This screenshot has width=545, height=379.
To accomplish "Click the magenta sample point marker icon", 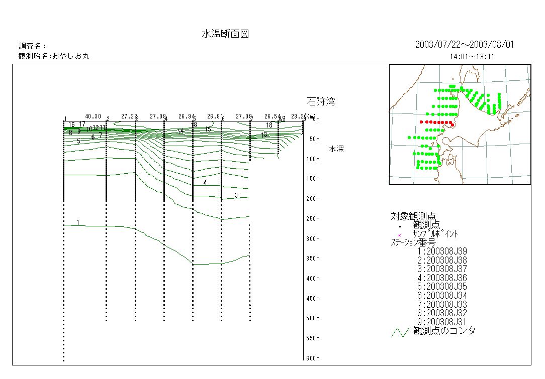I will point(399,235).
